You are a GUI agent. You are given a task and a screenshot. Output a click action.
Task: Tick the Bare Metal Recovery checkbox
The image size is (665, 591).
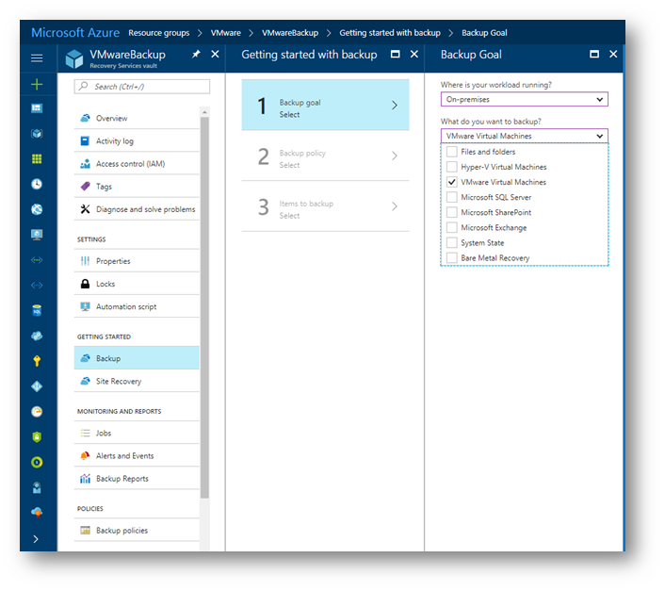point(452,257)
